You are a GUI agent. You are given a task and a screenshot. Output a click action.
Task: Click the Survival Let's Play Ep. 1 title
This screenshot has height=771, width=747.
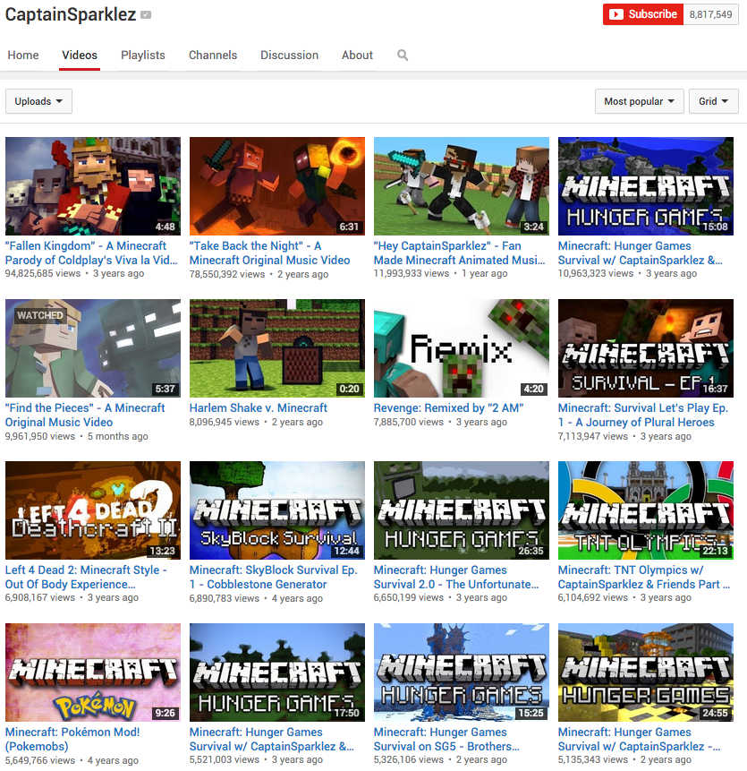coord(643,415)
